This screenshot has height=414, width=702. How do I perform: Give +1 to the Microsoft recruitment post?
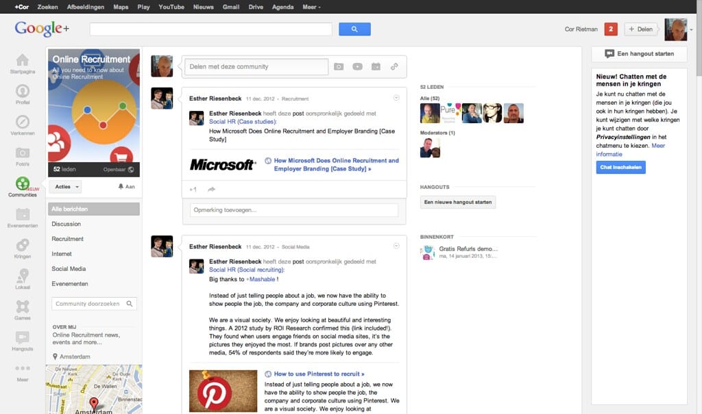tap(193, 190)
